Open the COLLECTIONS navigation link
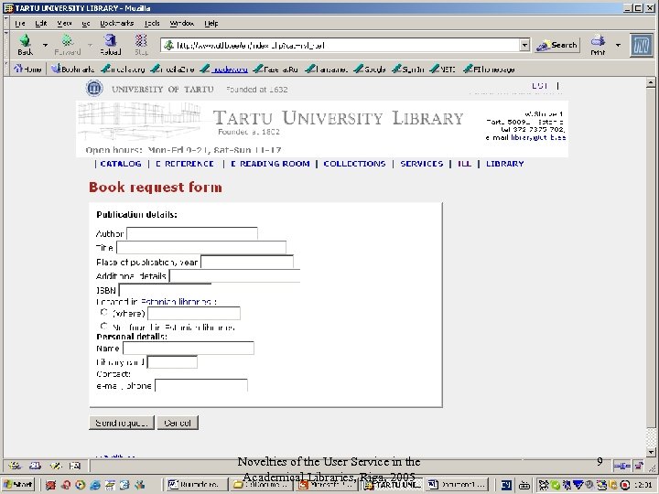The width and height of the screenshot is (659, 494). (x=354, y=164)
